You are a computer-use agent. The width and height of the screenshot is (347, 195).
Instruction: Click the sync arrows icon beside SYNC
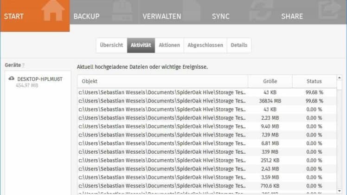[x=260, y=11]
